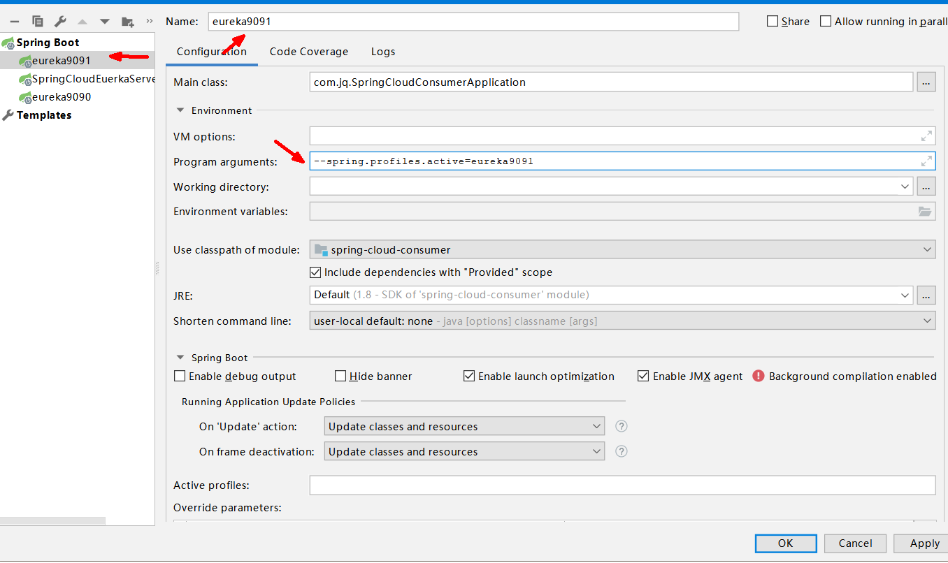The height and width of the screenshot is (563, 948).
Task: Open help for On 'Update' action
Action: pos(621,427)
